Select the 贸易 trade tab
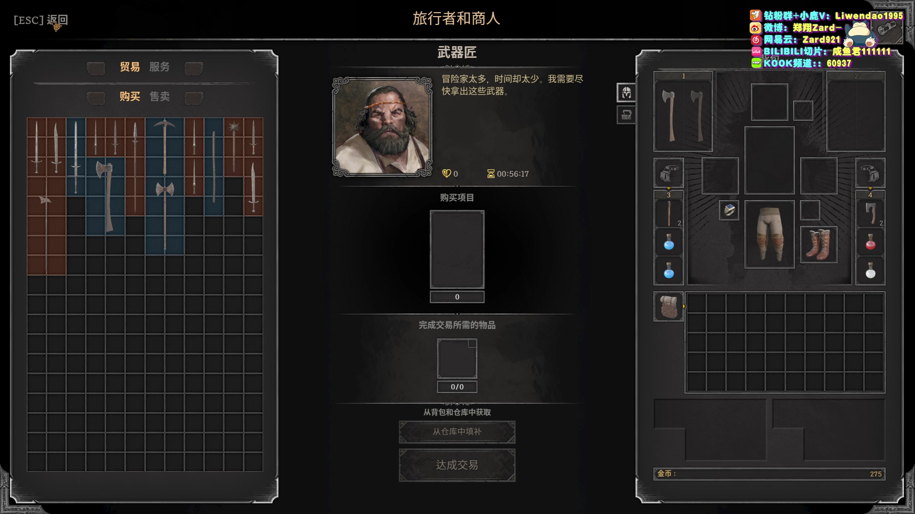 (x=129, y=67)
